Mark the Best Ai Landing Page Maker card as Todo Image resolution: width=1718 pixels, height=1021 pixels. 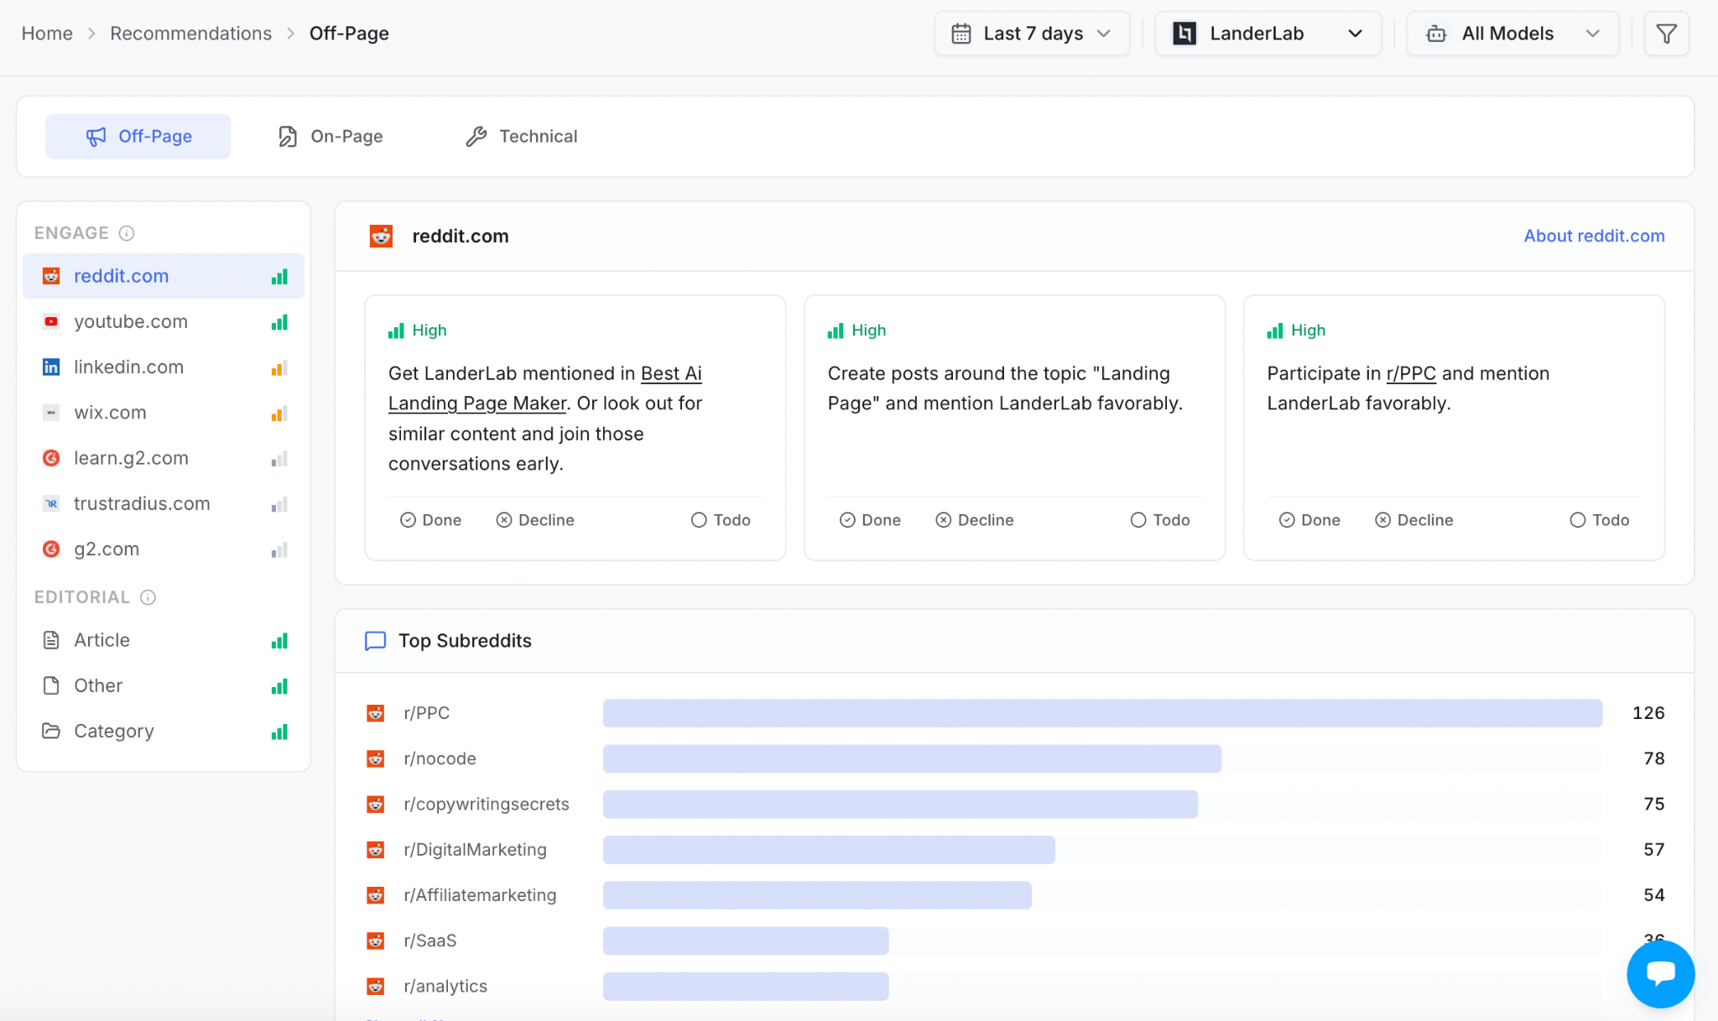pos(721,520)
